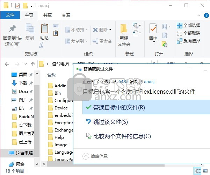Click the Help question mark icon
The image size is (210, 175).
(x=207, y=15)
